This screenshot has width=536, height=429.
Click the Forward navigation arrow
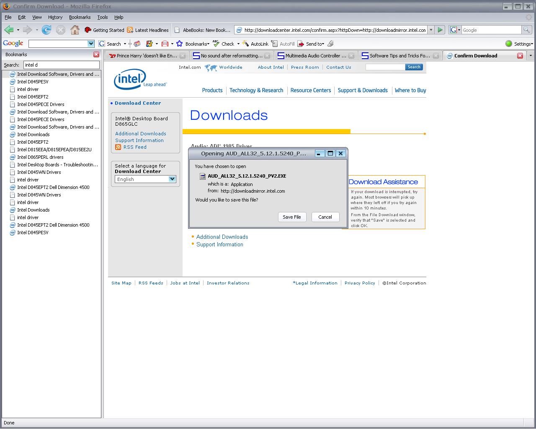[x=28, y=30]
